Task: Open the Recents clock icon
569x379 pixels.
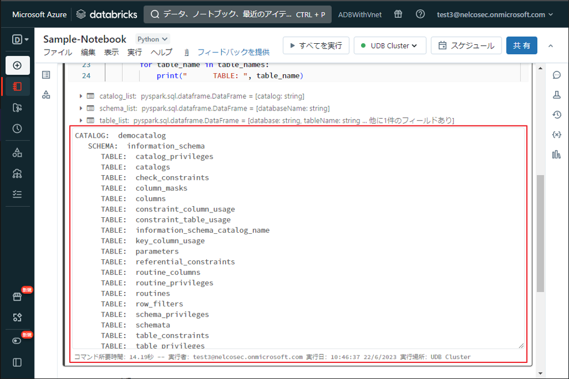Action: click(17, 128)
